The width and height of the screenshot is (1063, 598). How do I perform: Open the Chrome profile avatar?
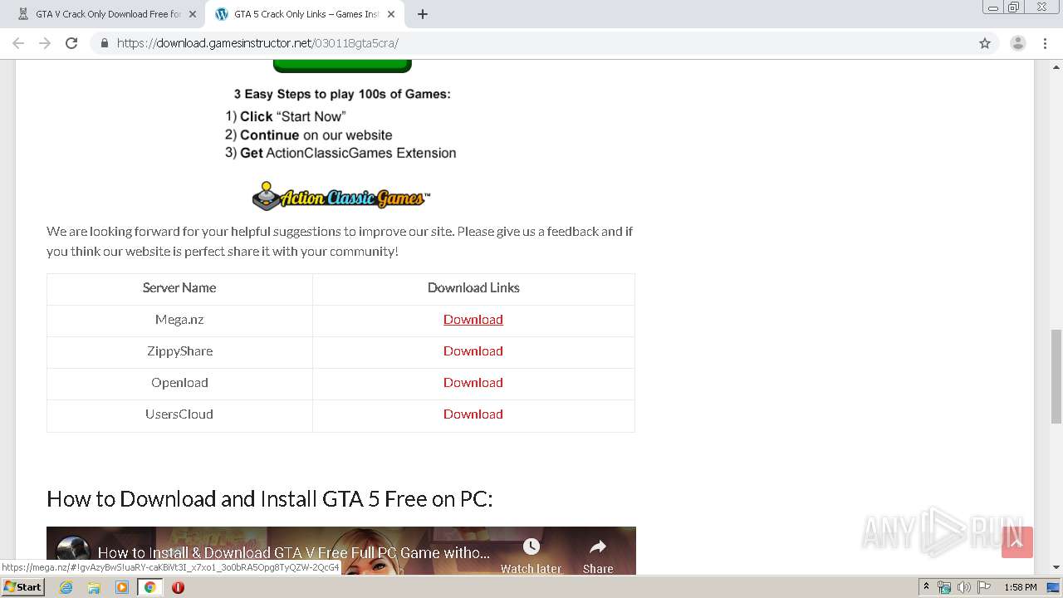1018,43
